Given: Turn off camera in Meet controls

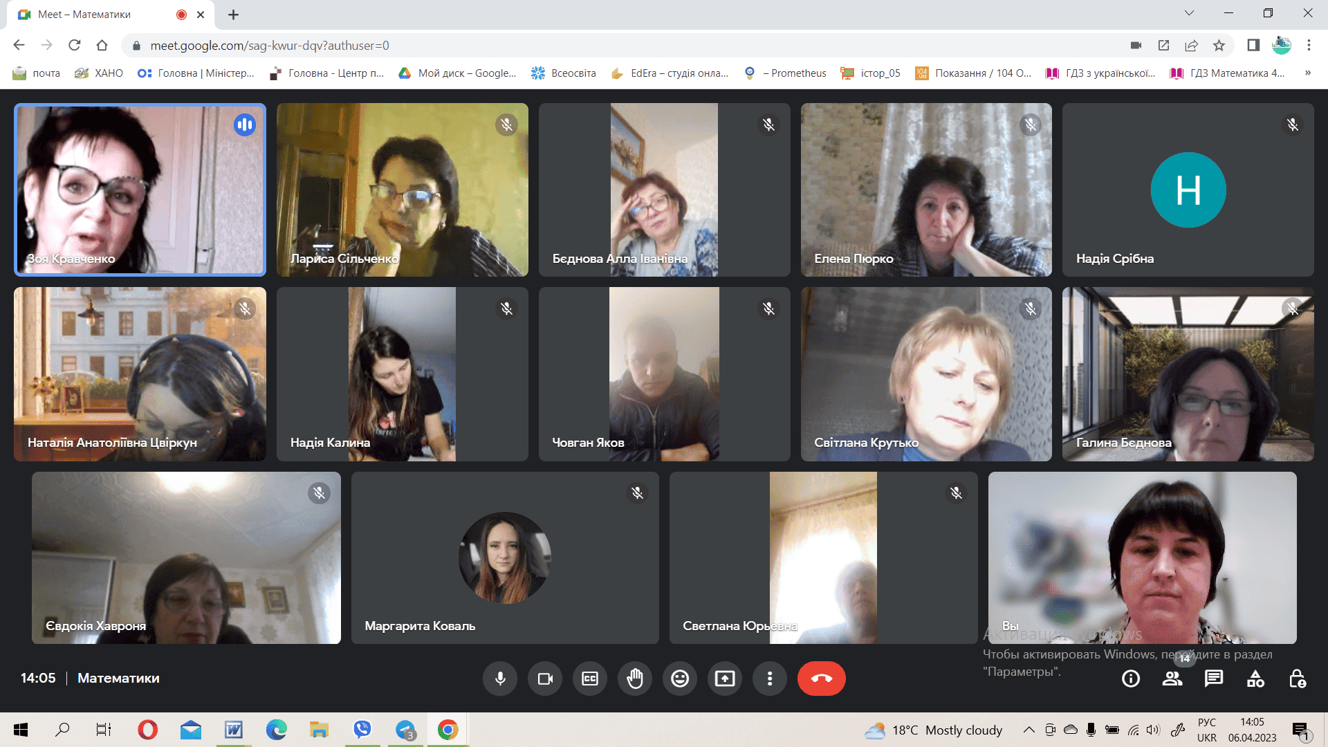Looking at the screenshot, I should (545, 679).
